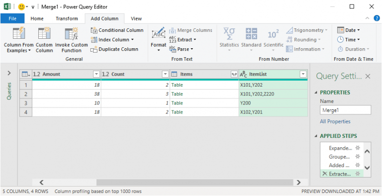Click the Items column header
The image size is (382, 196).
[x=204, y=74]
